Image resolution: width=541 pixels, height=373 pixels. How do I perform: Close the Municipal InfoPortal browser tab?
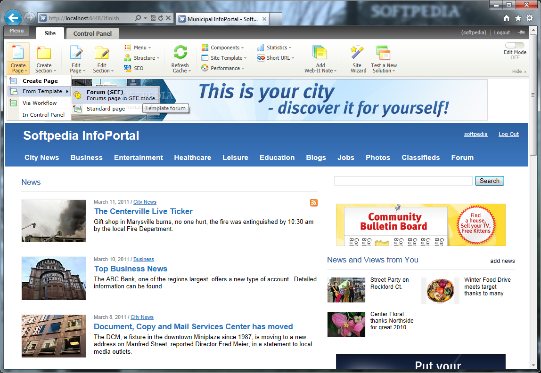pos(264,19)
